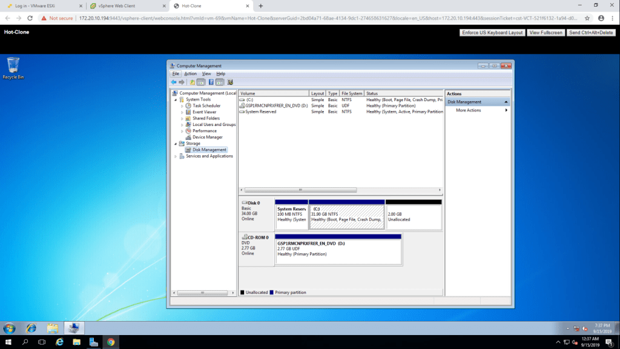Viewport: 620px width, 349px height.
Task: Open the Action menu
Action: coord(190,73)
